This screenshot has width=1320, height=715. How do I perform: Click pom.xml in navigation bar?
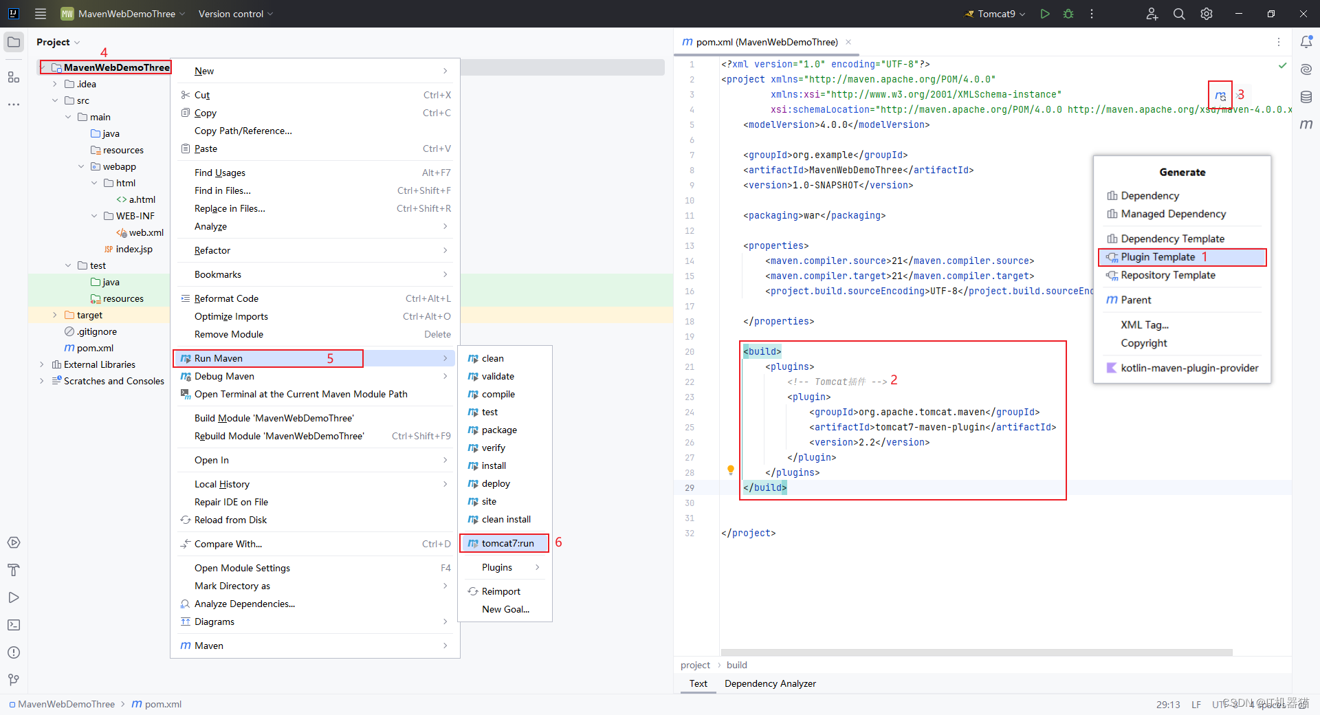coord(157,704)
